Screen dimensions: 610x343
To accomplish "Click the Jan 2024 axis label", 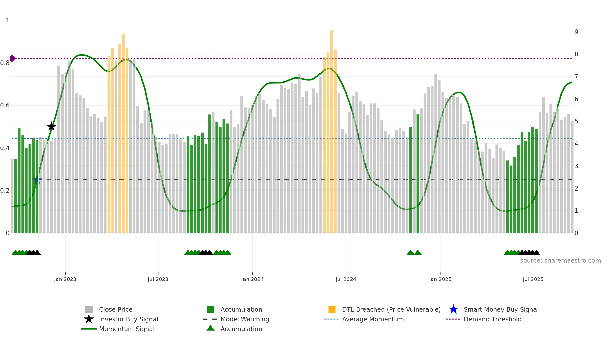I will [252, 279].
